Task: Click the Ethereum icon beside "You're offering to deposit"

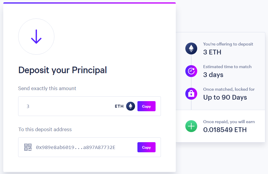Action: click(191, 48)
